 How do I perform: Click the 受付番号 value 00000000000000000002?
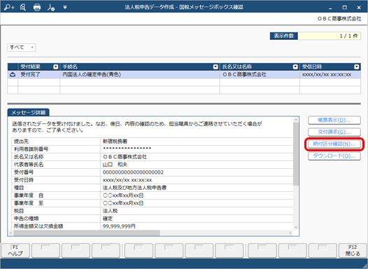[x=133, y=172]
